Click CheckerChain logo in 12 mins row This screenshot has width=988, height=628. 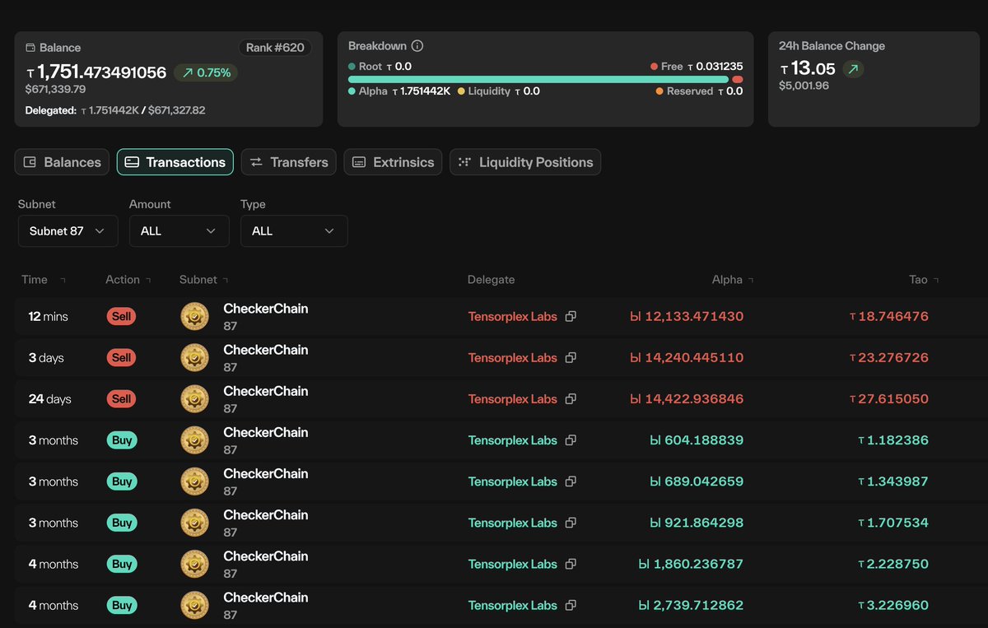point(195,316)
